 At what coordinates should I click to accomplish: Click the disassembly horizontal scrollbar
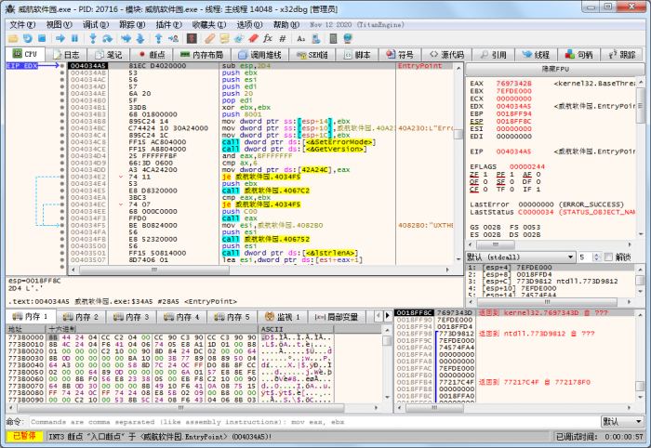(260, 270)
